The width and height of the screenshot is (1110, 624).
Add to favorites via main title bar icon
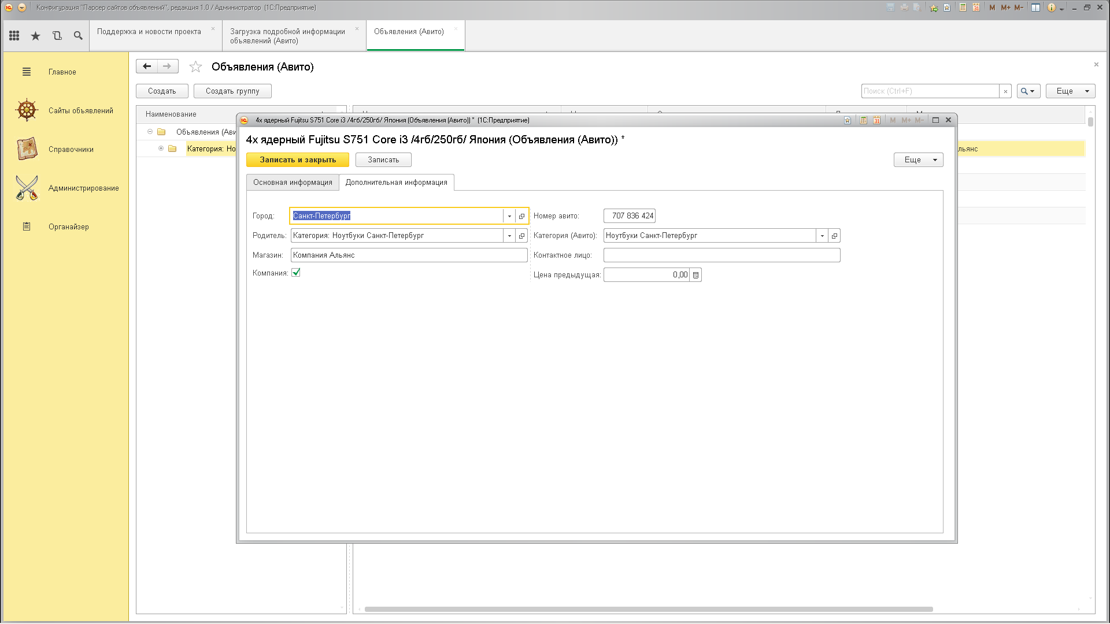[947, 8]
